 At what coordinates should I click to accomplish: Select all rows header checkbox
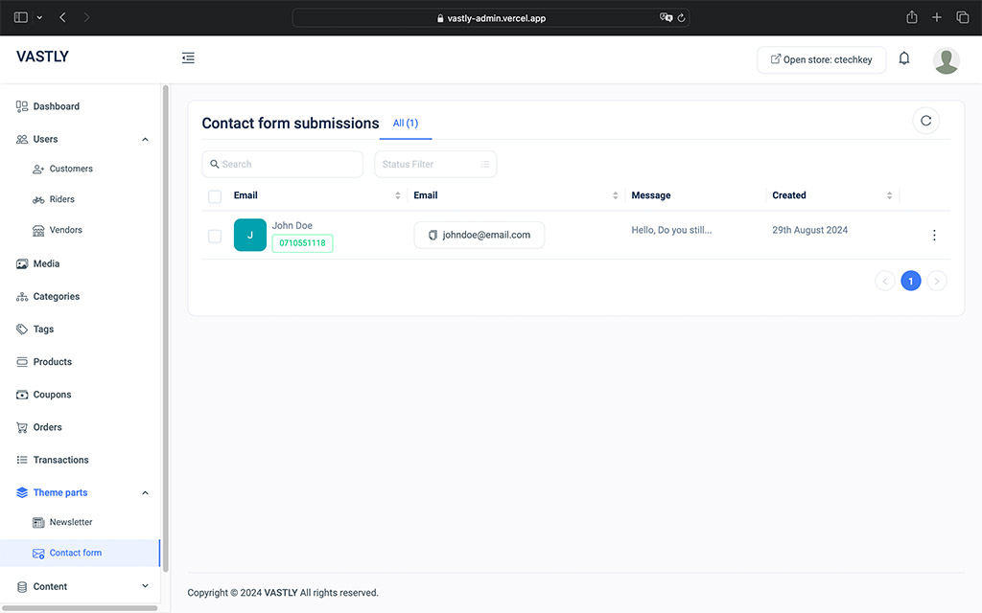pos(215,196)
